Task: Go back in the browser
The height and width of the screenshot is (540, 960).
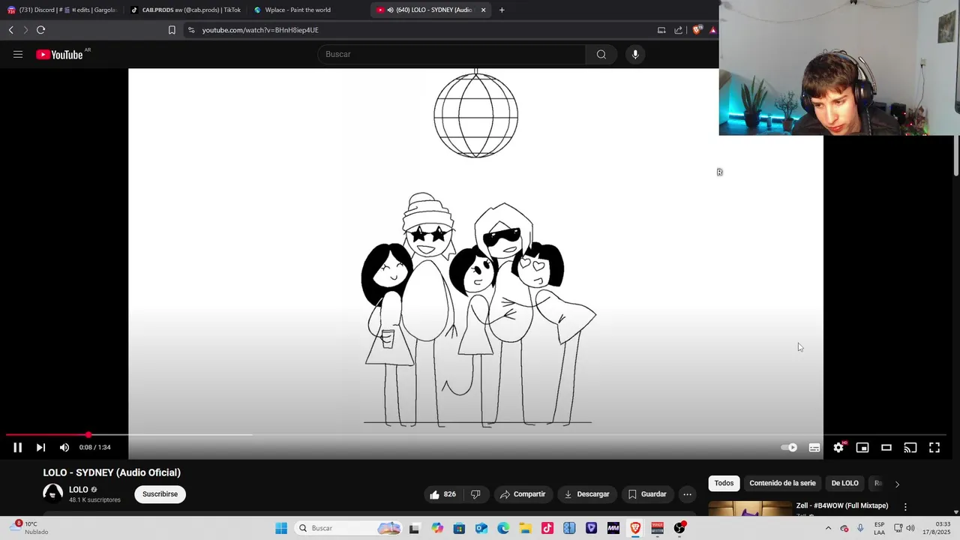Action: (10, 30)
